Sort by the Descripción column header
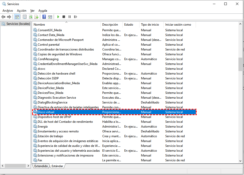This screenshot has width=244, height=175. 112,25
